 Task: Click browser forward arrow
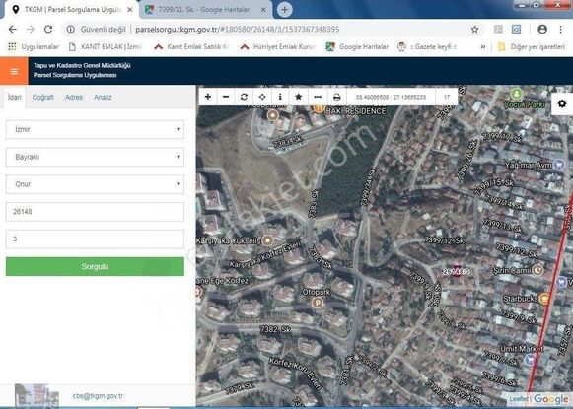coord(31,30)
